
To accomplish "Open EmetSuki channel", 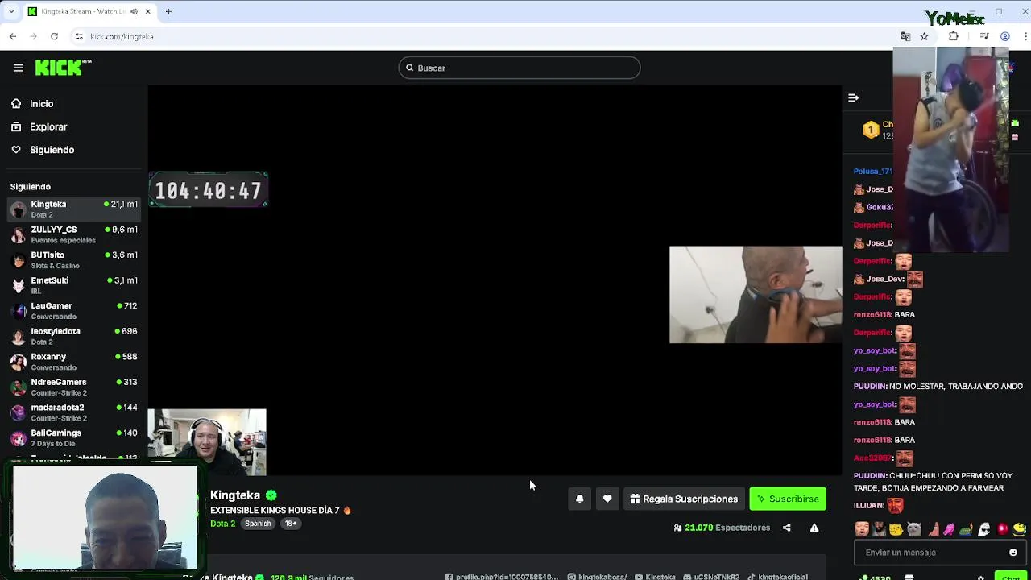I will point(74,285).
